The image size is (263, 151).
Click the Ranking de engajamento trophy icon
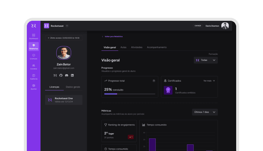(x=105, y=125)
